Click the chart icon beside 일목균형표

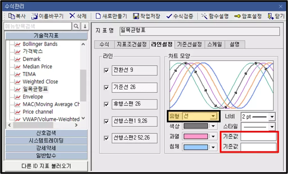click(x=17, y=89)
